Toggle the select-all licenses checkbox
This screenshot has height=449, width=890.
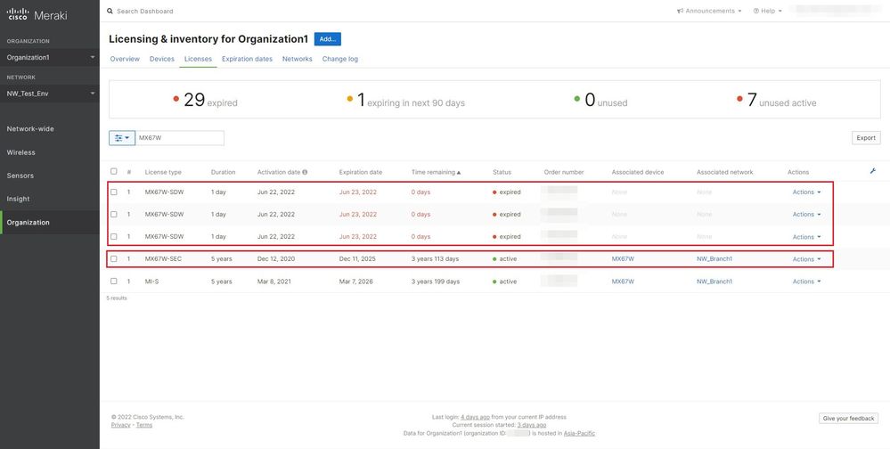click(x=113, y=171)
